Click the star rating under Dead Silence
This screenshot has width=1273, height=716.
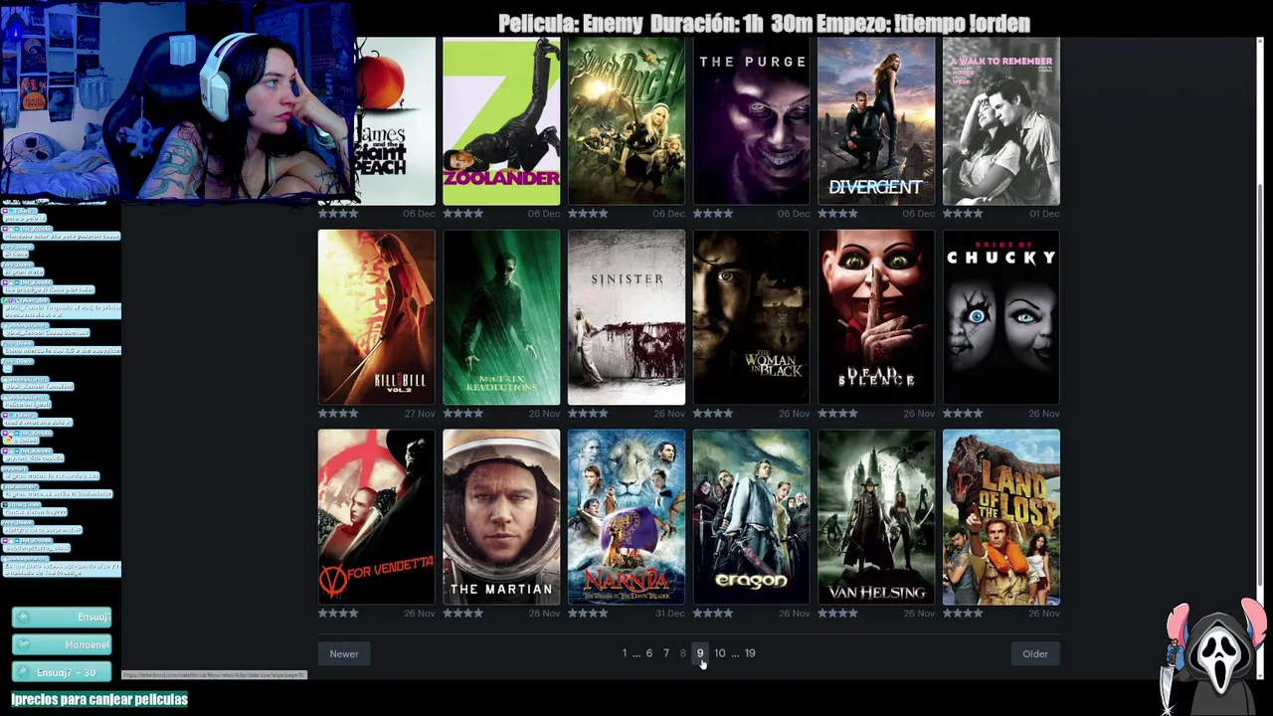(838, 414)
